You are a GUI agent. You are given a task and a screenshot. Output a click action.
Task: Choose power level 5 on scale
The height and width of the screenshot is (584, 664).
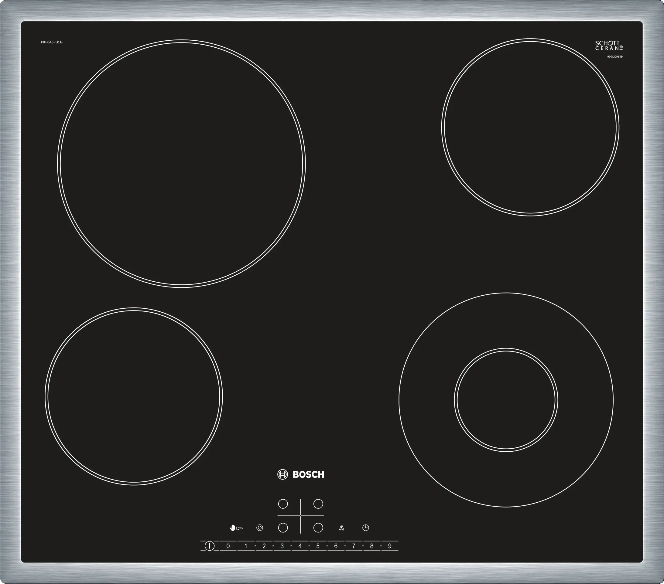click(x=318, y=546)
